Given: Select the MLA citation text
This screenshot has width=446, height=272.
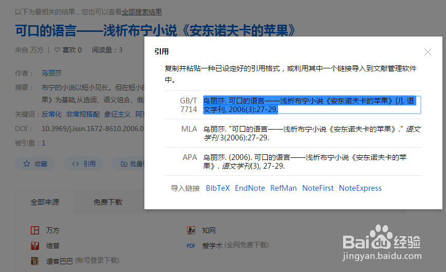Looking at the screenshot, I should [312, 133].
